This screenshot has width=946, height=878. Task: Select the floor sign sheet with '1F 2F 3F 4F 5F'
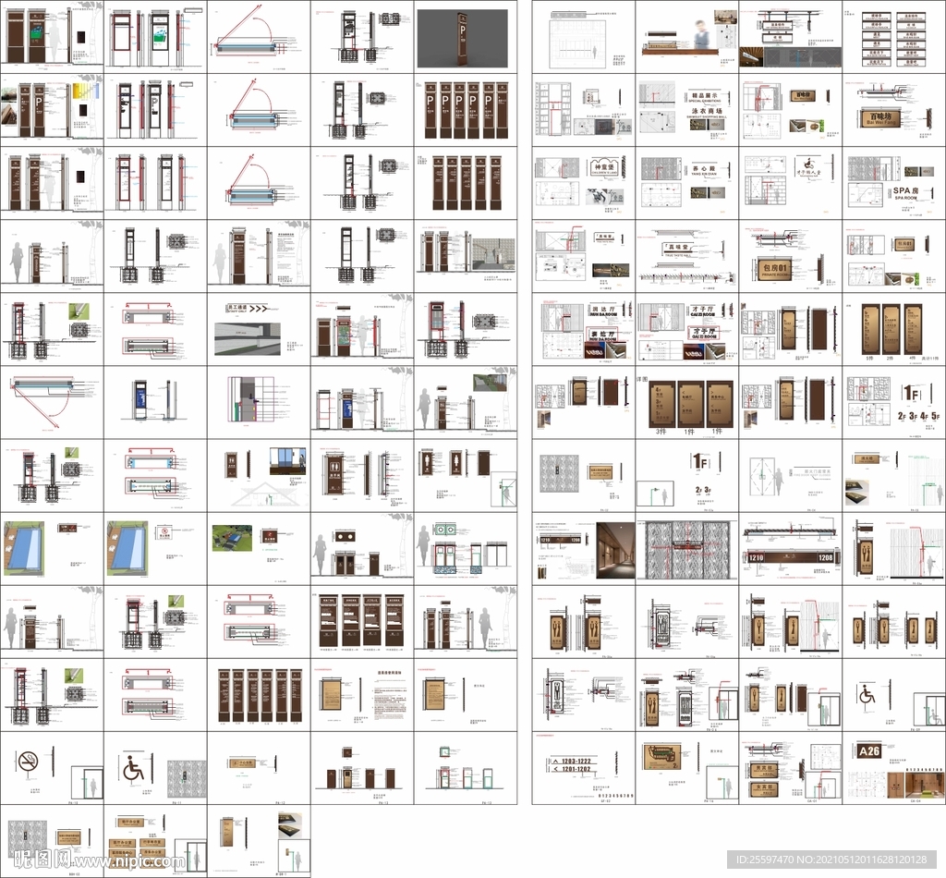pyautogui.click(x=894, y=402)
